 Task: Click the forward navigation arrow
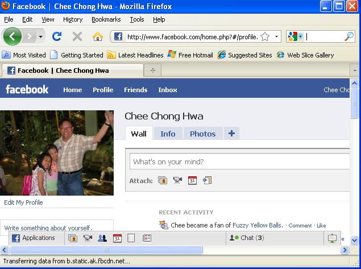[x=30, y=36]
